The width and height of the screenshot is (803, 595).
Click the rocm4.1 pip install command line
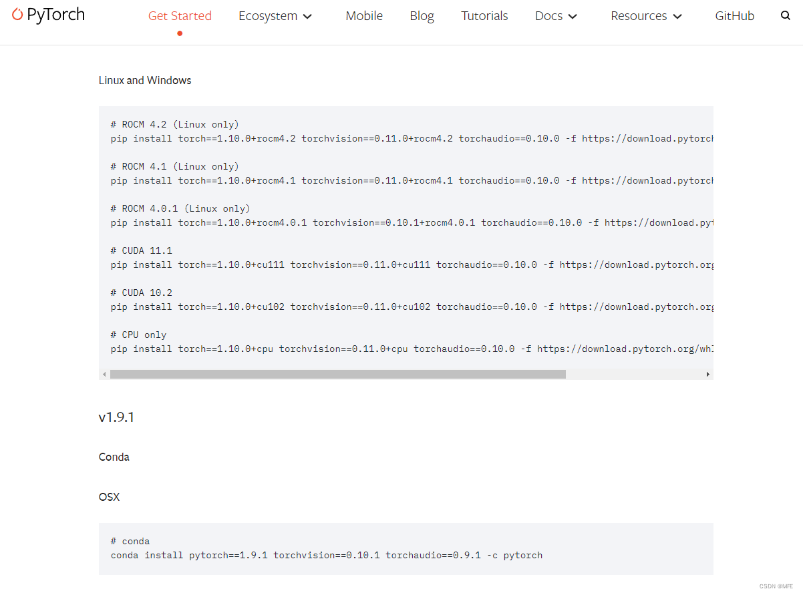(412, 180)
